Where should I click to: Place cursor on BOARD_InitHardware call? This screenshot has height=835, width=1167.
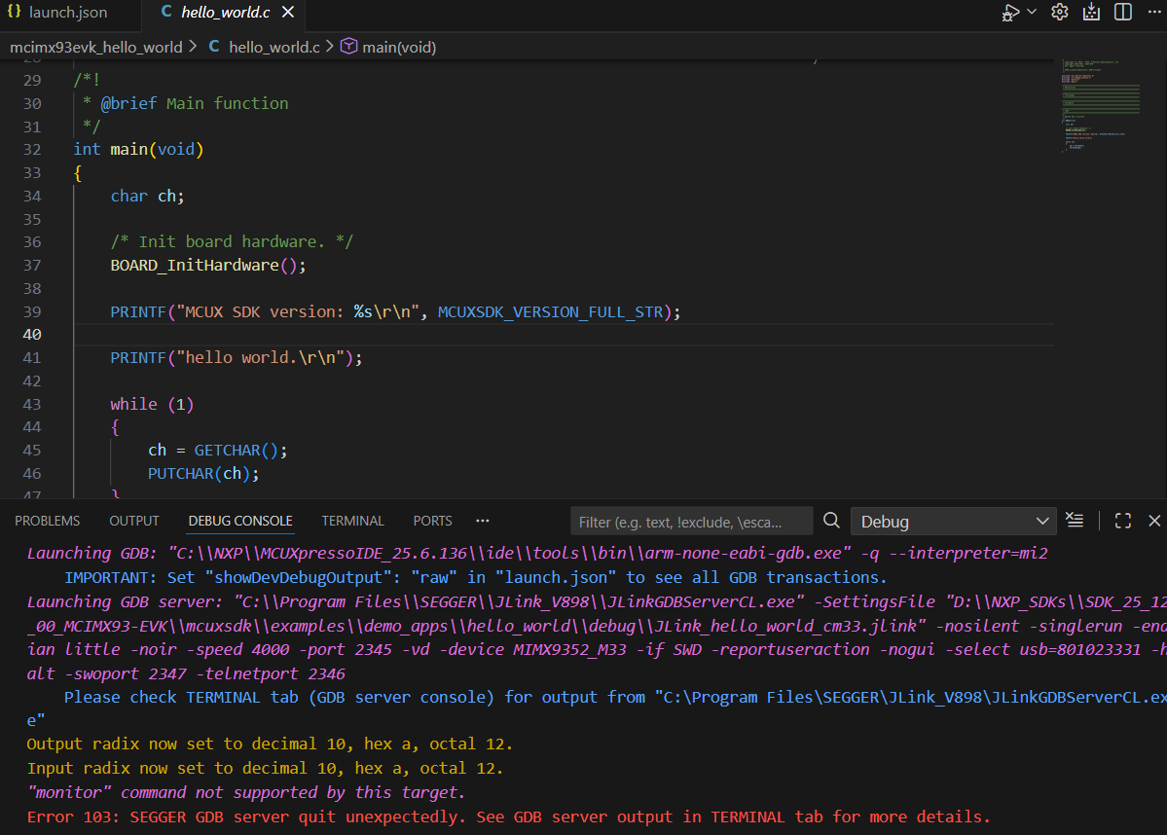(x=207, y=266)
